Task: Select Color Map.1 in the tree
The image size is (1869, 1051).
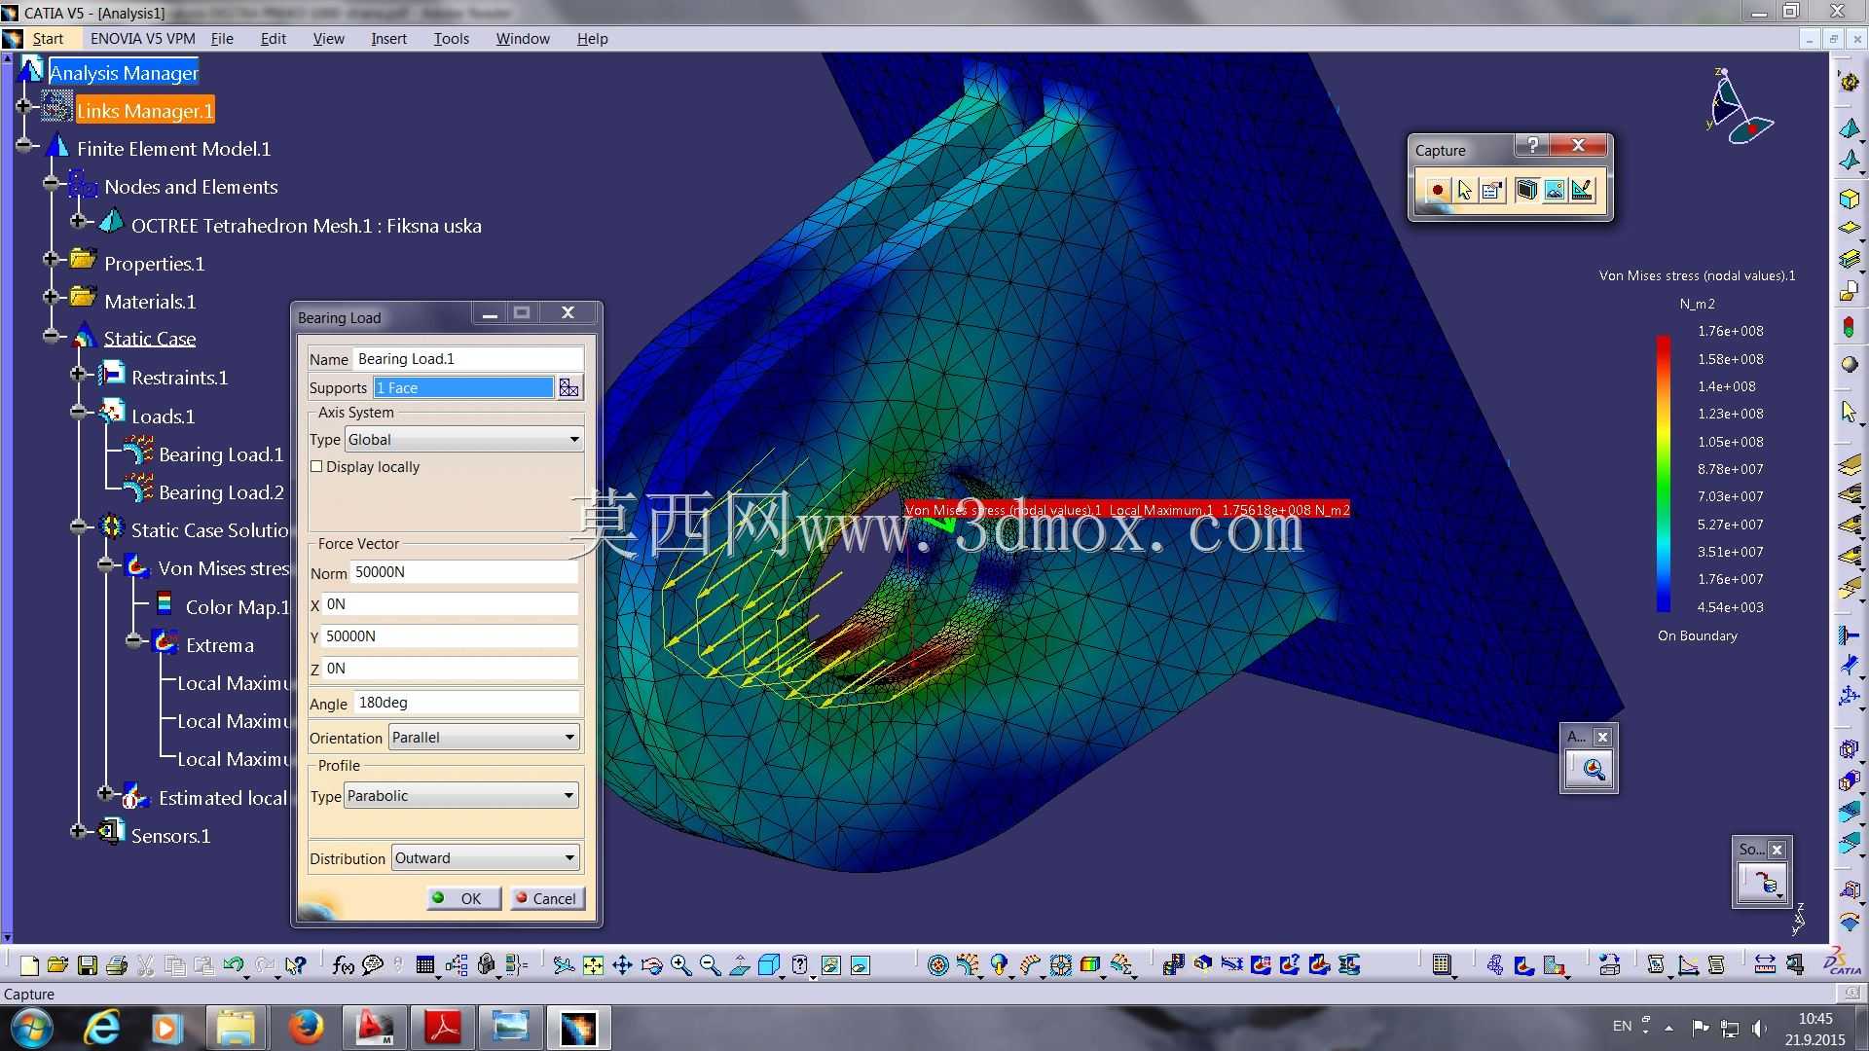Action: (x=238, y=607)
